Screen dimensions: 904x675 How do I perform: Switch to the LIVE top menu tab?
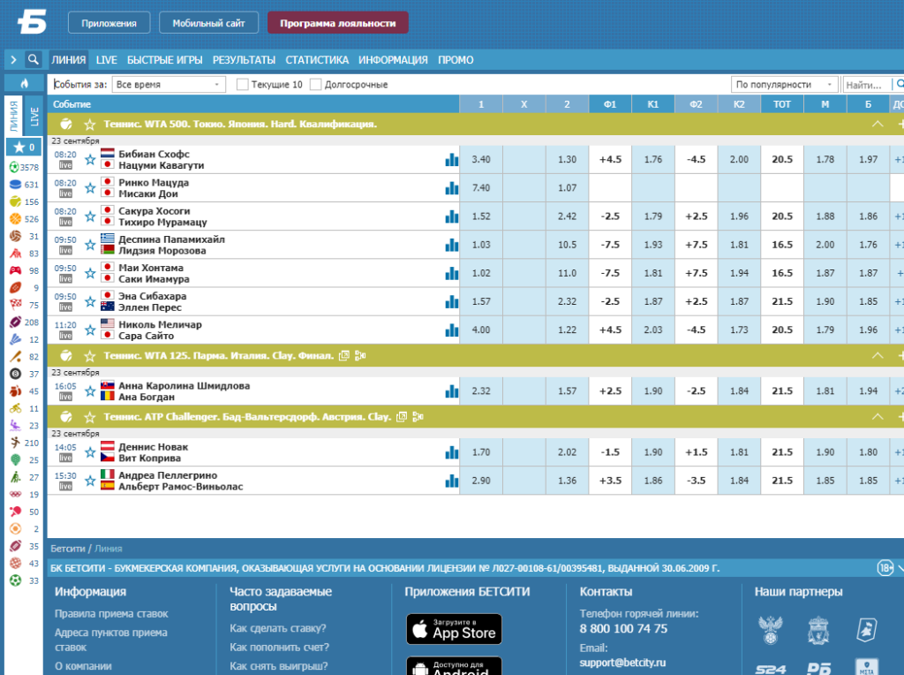107,60
